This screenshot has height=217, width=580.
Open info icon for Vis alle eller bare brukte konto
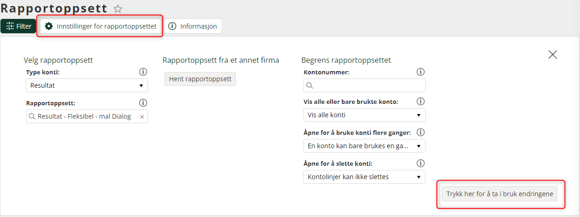click(420, 102)
